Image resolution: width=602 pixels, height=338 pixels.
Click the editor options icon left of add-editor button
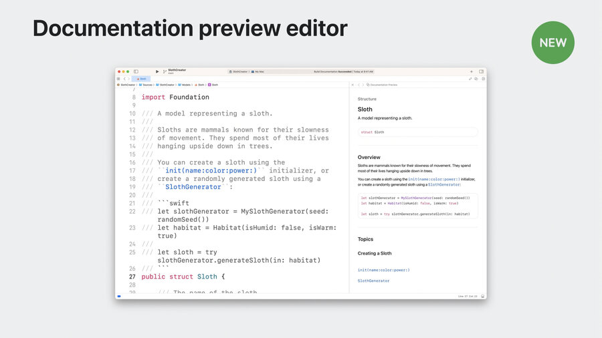[x=476, y=79]
